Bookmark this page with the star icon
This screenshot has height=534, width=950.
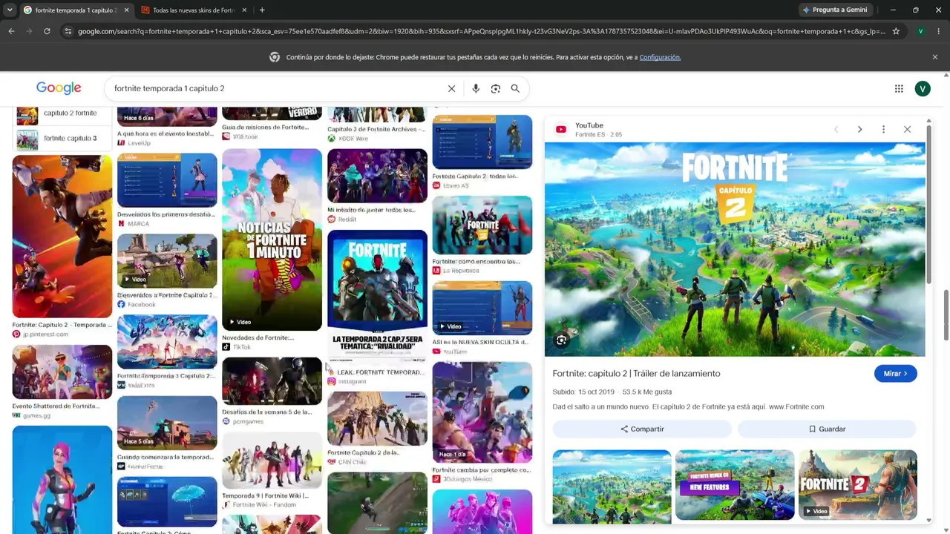(896, 31)
